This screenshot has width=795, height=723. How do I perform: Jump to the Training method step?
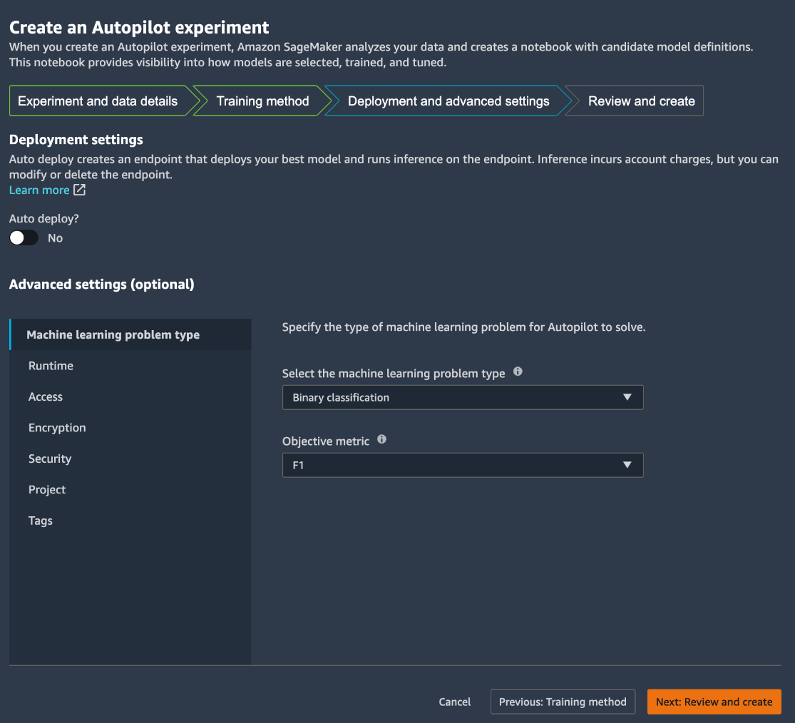262,101
